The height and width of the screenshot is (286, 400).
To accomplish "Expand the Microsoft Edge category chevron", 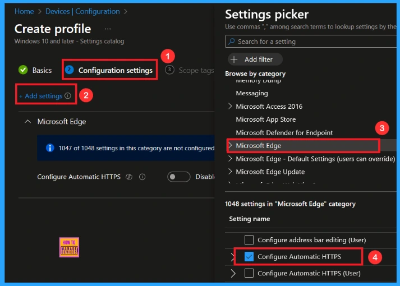I will click(230, 145).
